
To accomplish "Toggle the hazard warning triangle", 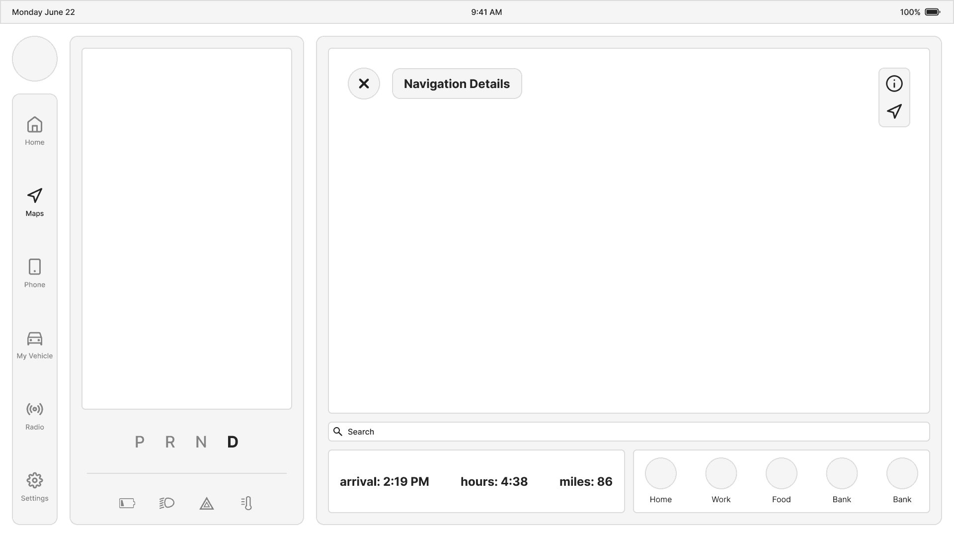I will (x=207, y=504).
